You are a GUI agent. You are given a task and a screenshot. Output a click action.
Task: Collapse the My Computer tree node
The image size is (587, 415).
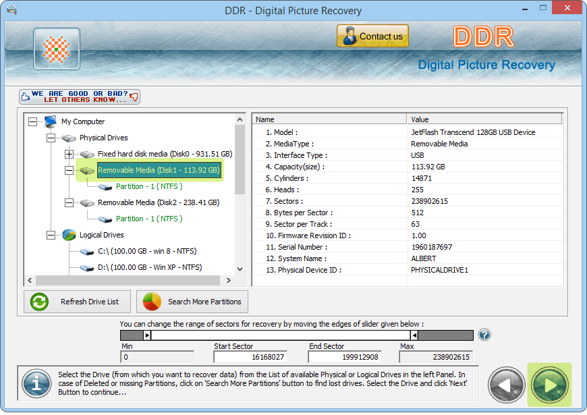tap(33, 121)
